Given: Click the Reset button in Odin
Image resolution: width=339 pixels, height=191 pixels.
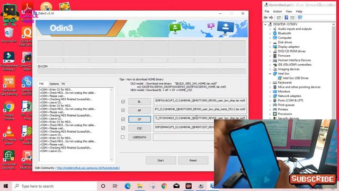Looking at the screenshot, I should (x=193, y=160).
